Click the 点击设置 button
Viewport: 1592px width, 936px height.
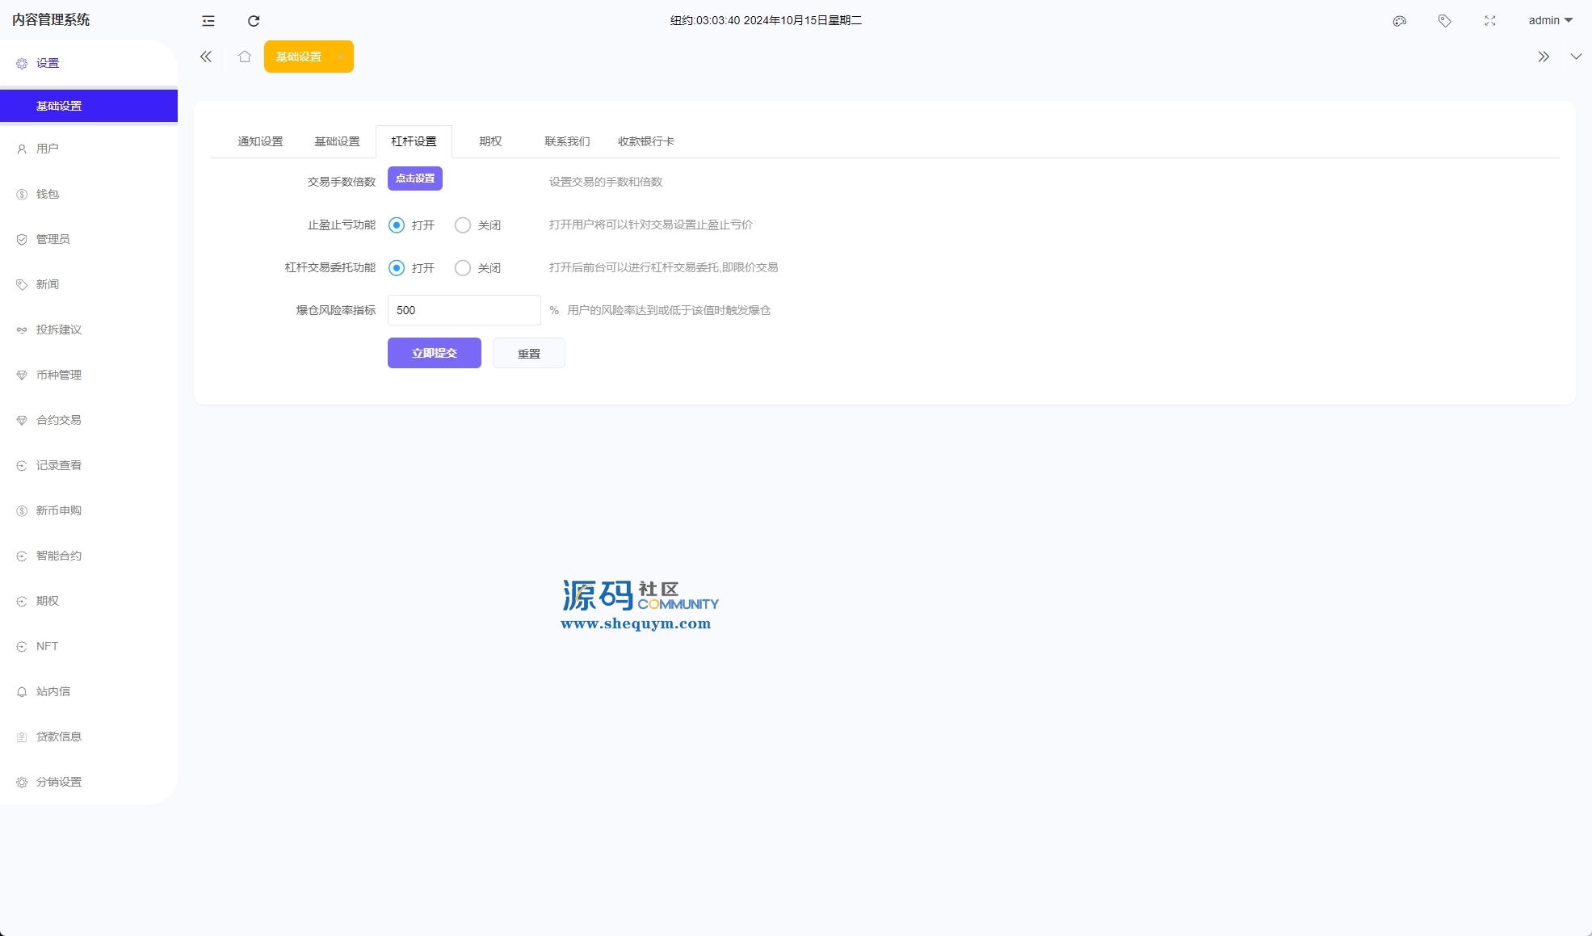415,178
